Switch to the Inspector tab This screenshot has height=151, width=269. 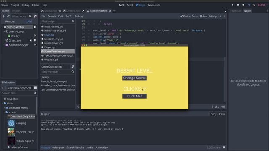[235, 11]
